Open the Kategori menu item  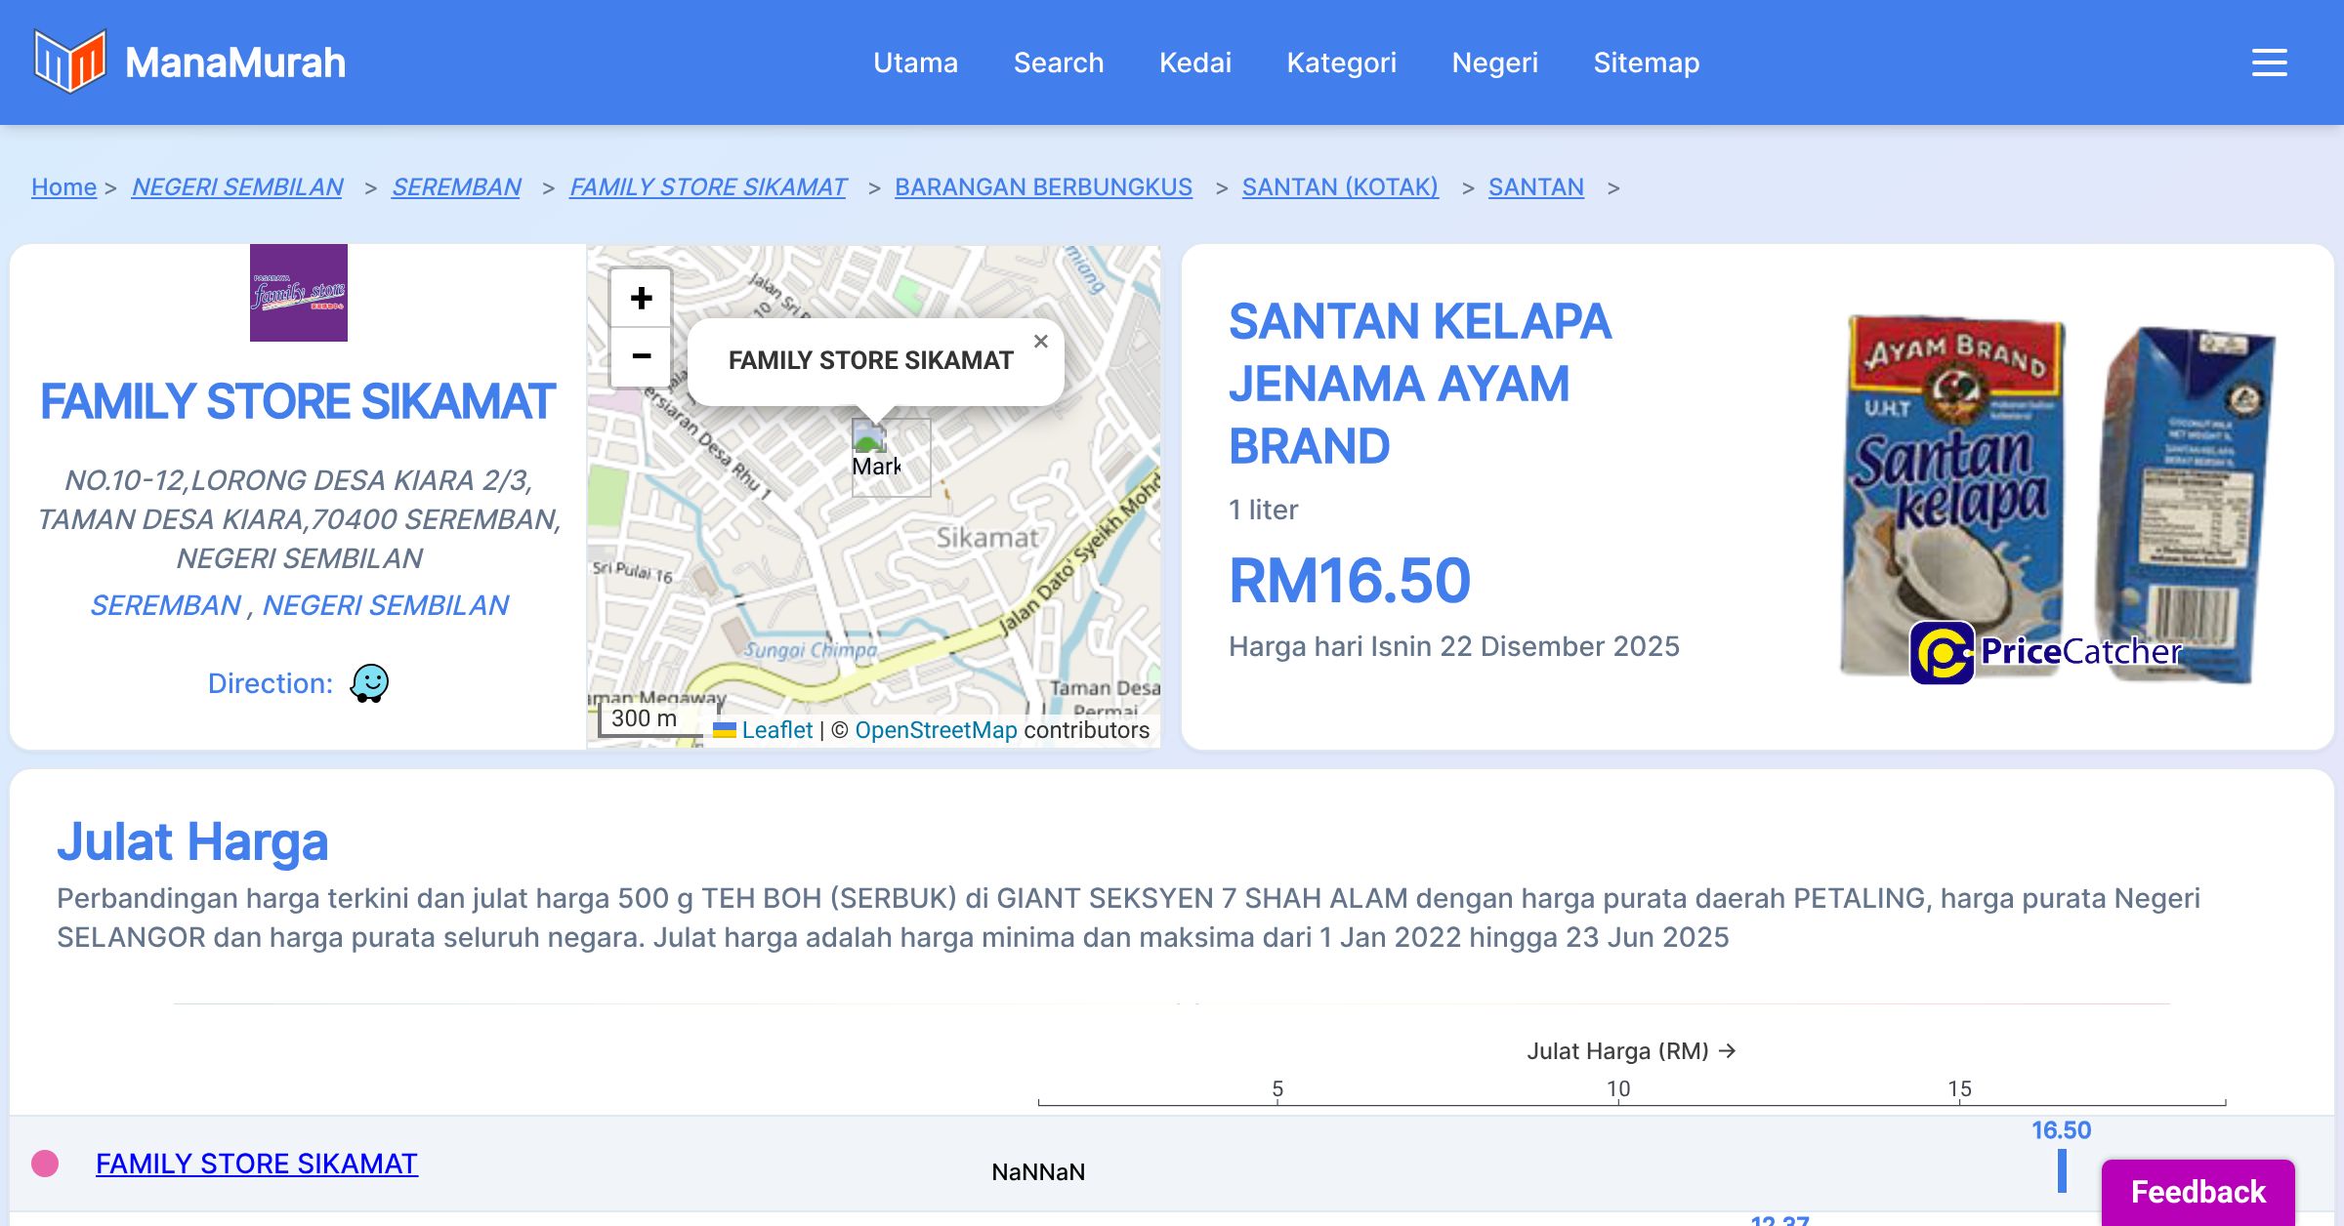pos(1341,62)
